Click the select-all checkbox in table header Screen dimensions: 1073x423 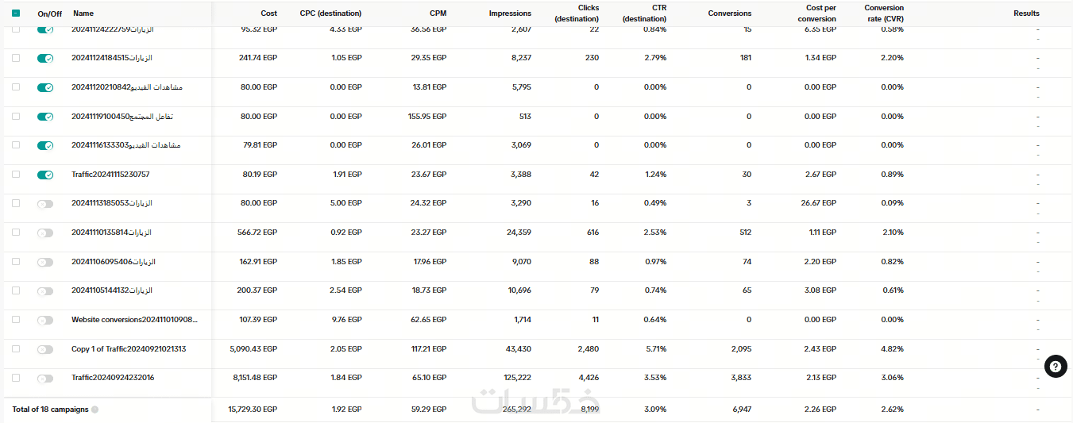(16, 13)
